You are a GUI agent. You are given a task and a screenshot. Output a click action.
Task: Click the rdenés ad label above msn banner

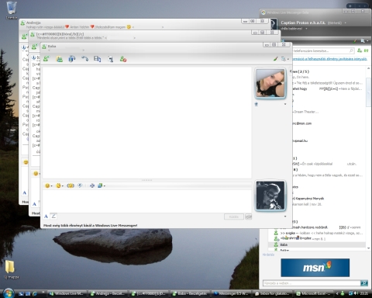(268, 255)
